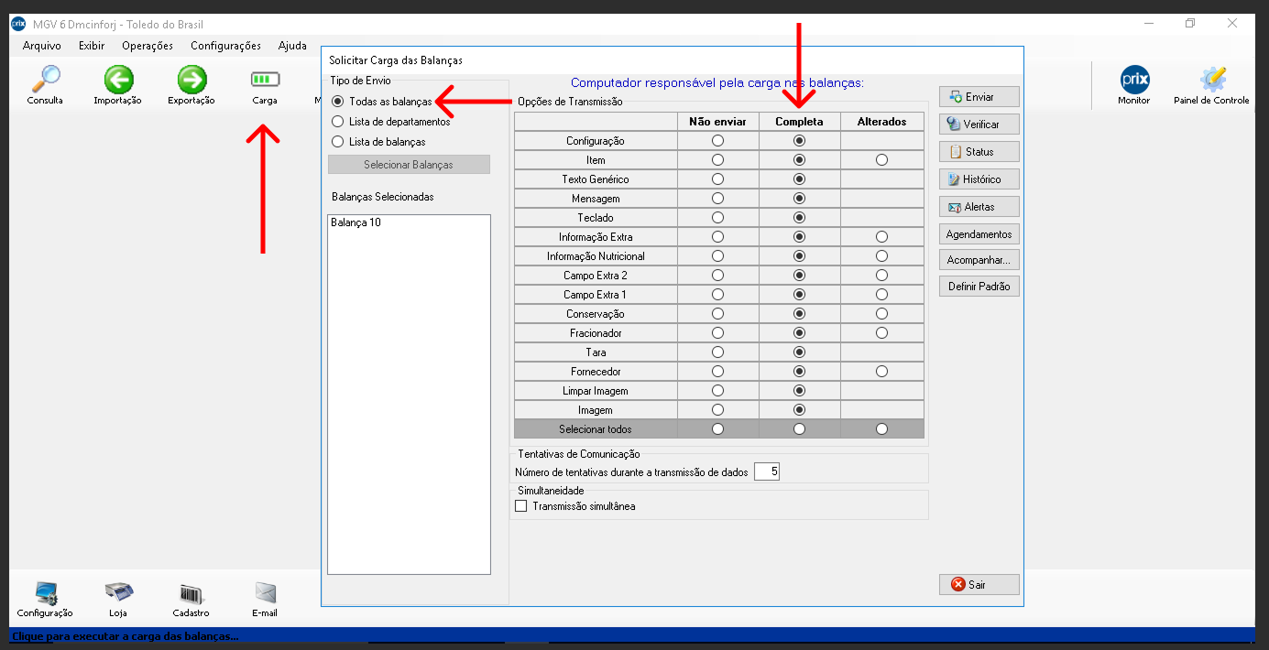
Task: Open the Cadastro barcode icon
Action: click(191, 593)
